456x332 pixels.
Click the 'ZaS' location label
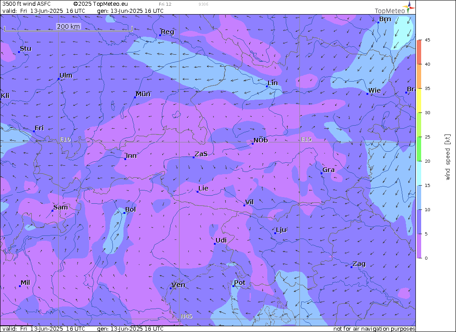(201, 154)
